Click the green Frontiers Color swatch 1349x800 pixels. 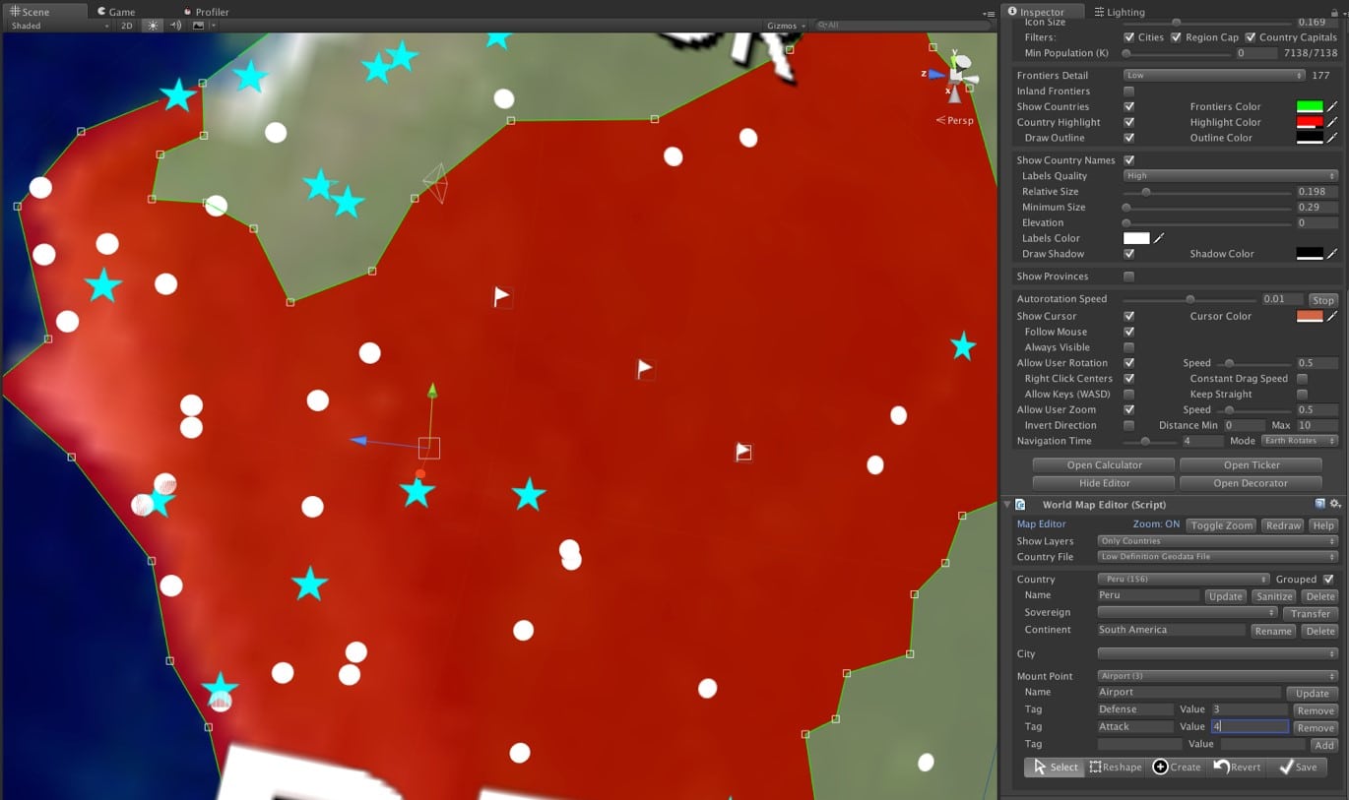point(1310,106)
